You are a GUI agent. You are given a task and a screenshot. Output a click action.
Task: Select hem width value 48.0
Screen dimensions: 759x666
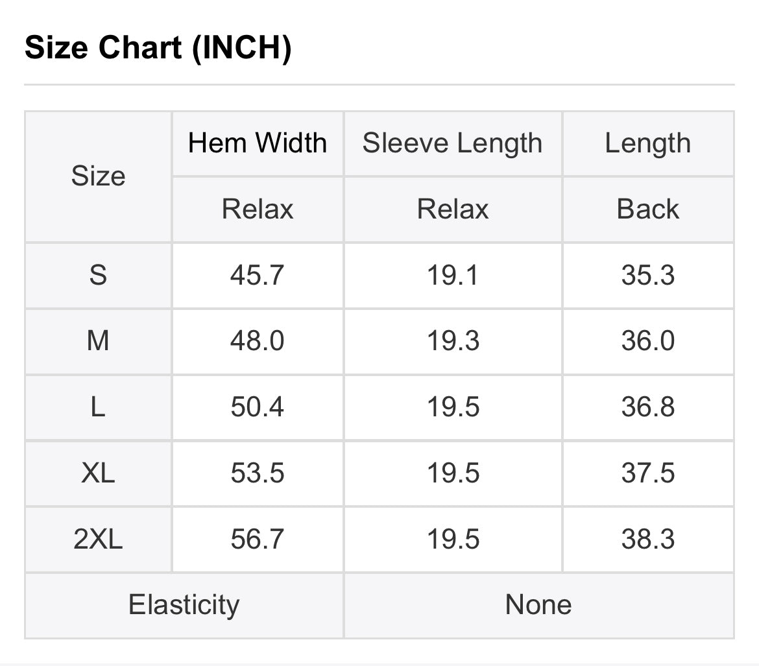(x=257, y=341)
